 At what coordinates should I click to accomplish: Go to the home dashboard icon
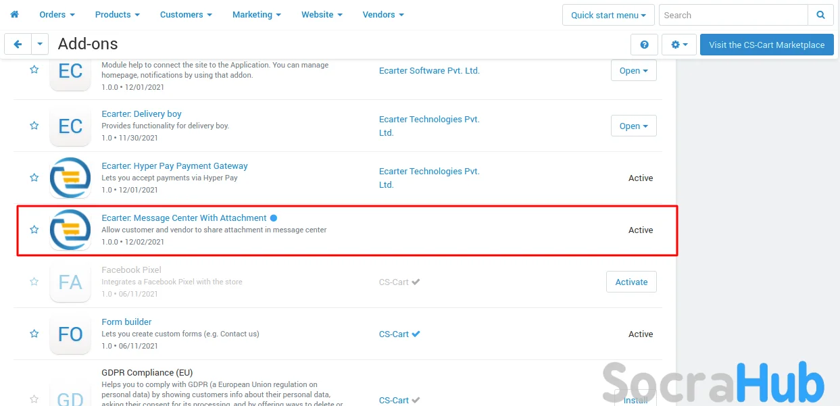click(14, 14)
